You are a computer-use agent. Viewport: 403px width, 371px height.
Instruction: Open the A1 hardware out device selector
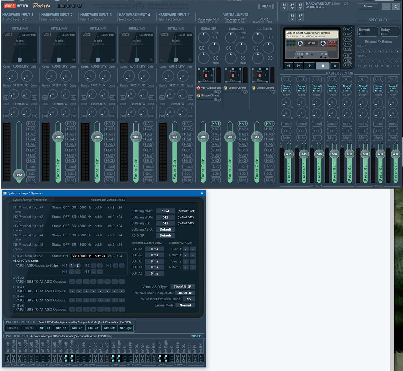tap(284, 6)
